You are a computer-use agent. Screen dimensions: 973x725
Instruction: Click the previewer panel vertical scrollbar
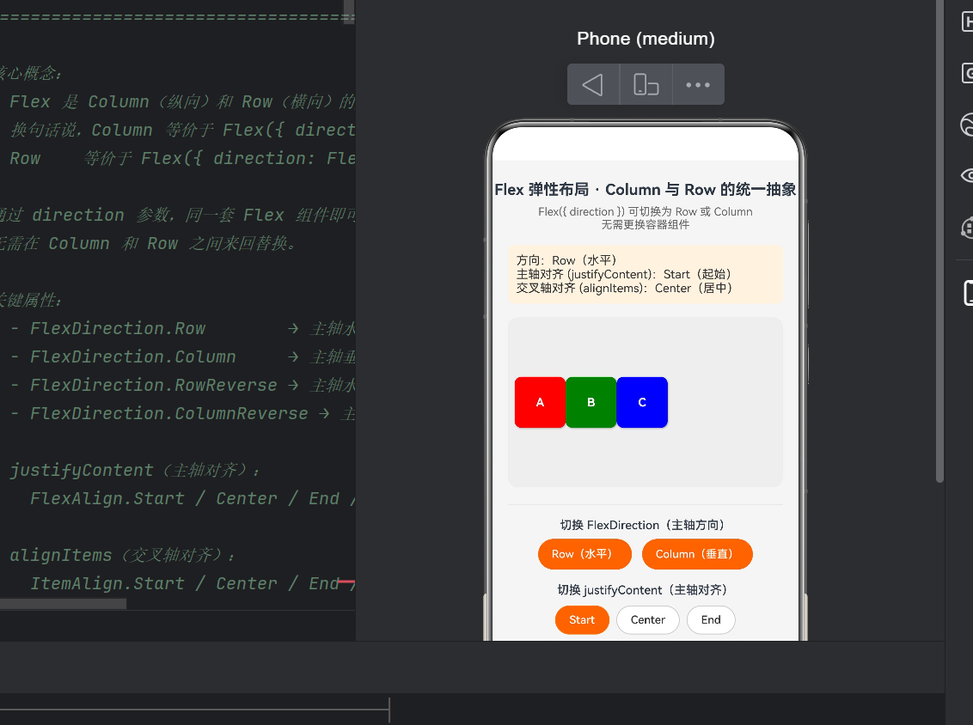(x=939, y=241)
